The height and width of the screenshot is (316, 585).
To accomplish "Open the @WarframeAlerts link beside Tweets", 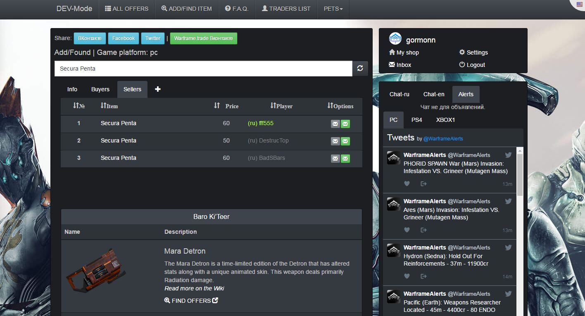I will [x=443, y=139].
